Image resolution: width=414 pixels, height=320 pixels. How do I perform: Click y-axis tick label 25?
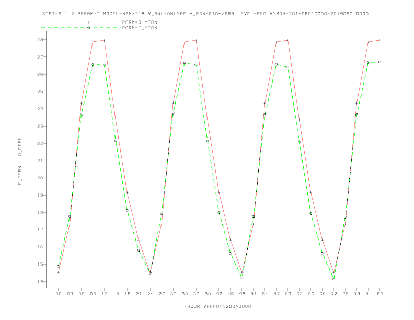pyautogui.click(x=40, y=92)
